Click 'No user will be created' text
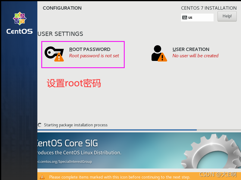This screenshot has height=180, width=241. coord(195,56)
